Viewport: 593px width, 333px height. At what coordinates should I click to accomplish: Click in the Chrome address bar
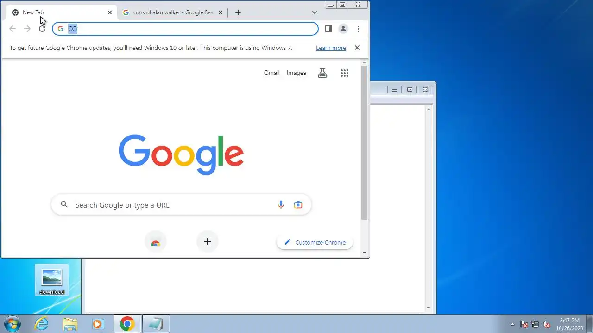coord(185,29)
